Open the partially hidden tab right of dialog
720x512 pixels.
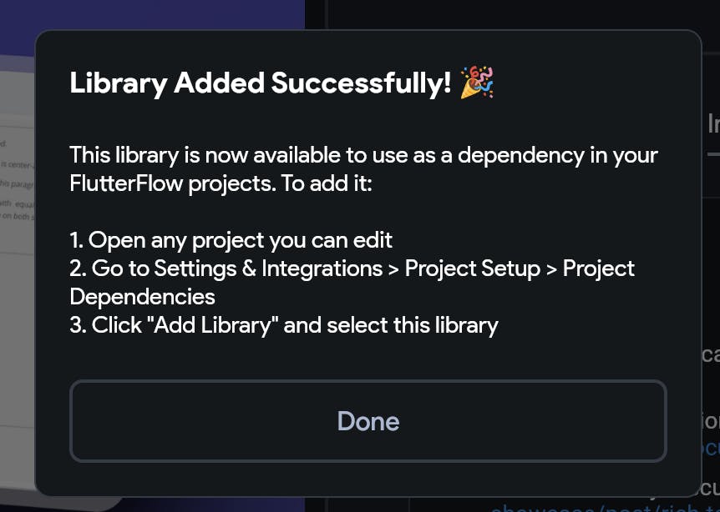pyautogui.click(x=713, y=123)
